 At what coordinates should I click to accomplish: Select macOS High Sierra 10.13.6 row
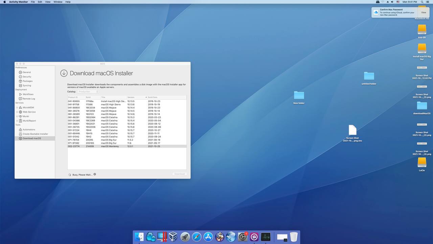[127, 104]
